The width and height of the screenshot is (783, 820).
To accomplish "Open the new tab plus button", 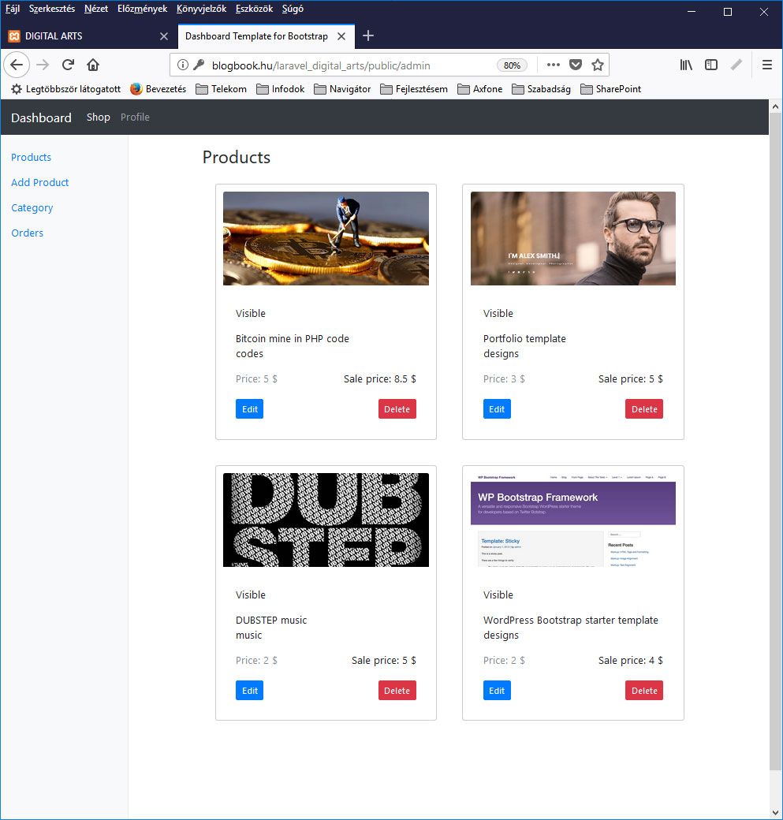I will 368,35.
